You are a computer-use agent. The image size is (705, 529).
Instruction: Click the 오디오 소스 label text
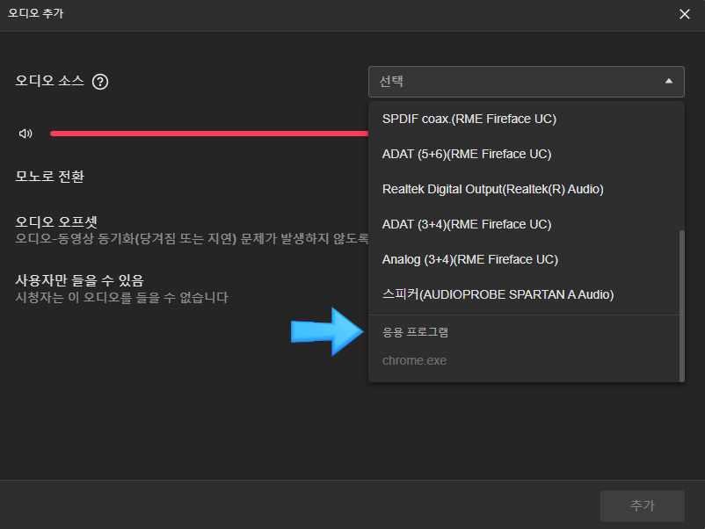click(x=50, y=81)
